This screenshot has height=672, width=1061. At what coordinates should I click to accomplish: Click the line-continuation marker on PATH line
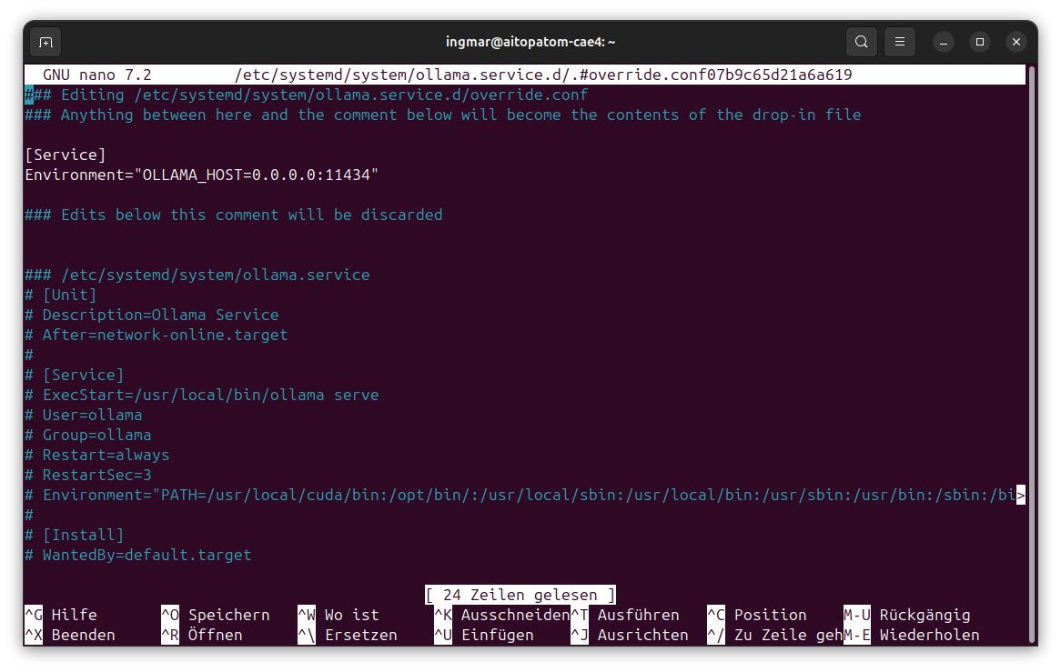click(x=1021, y=496)
